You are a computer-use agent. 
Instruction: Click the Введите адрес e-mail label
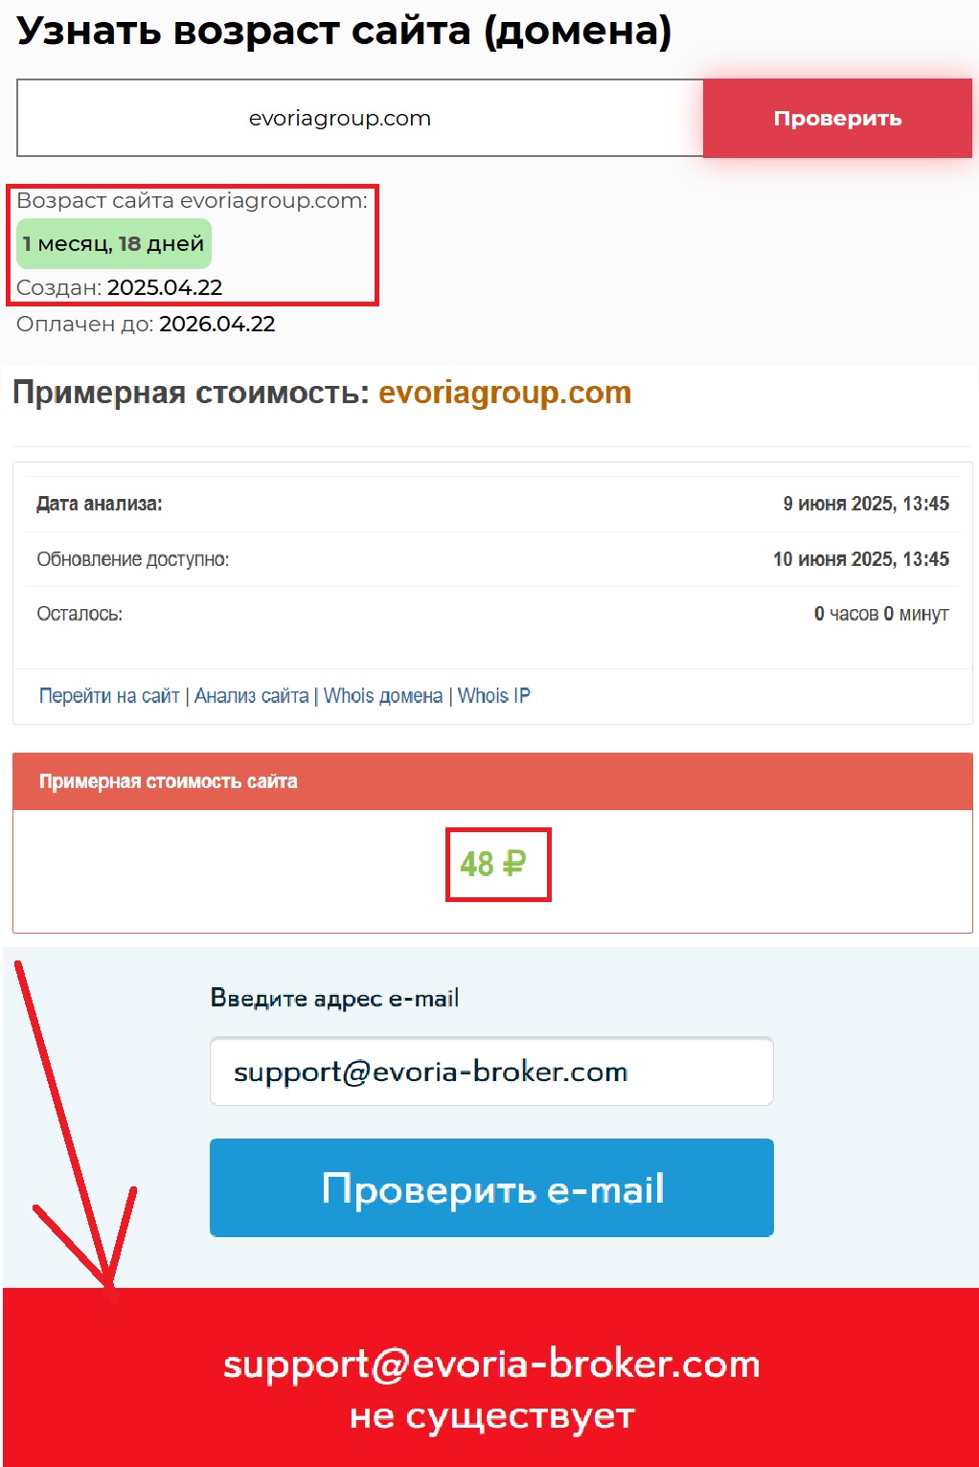click(x=334, y=998)
